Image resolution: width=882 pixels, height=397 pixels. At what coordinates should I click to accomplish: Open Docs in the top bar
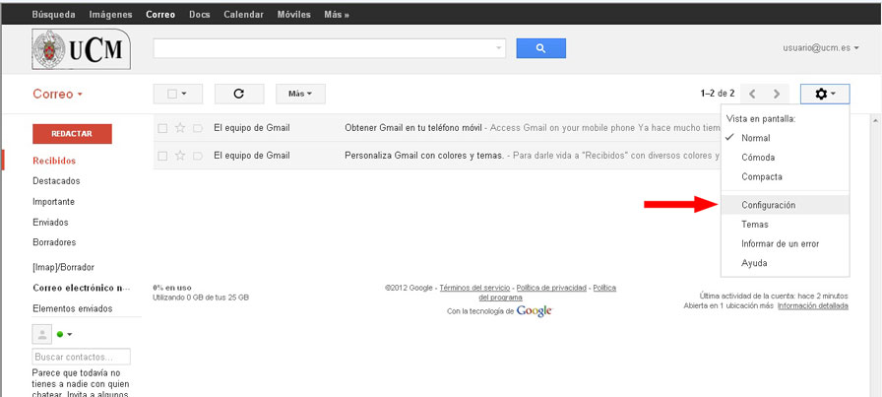(x=199, y=15)
